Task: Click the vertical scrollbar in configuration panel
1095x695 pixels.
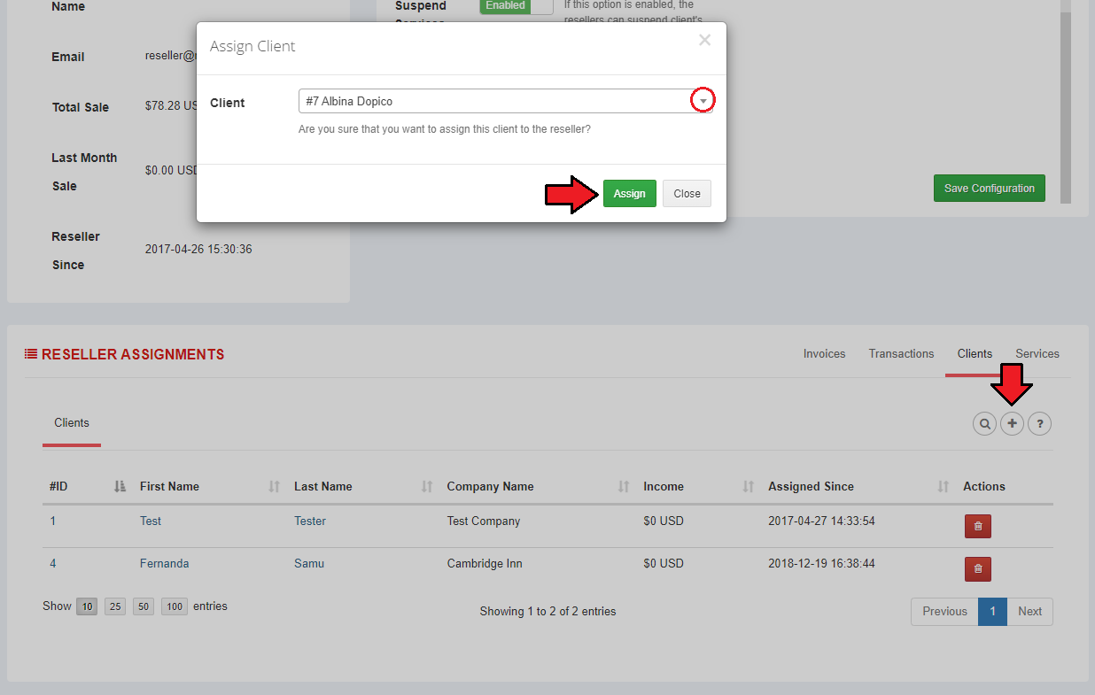Action: pos(1066,106)
